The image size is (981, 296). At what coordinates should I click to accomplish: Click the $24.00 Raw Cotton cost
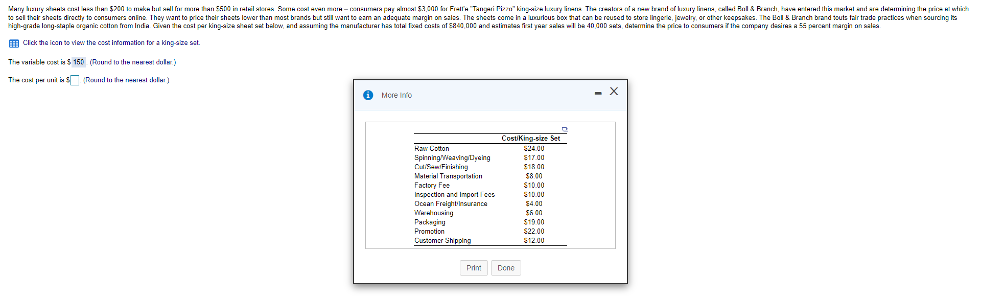534,149
